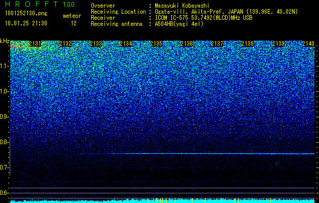Click the kHz axis unit label

point(5,41)
